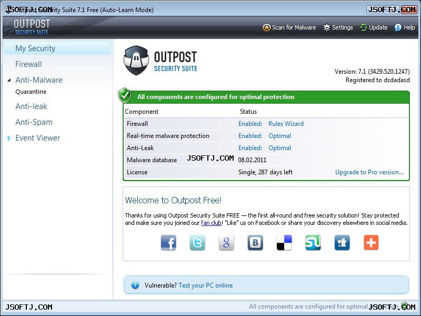421x316 pixels.
Task: Share via the Google icon
Action: coord(226,243)
